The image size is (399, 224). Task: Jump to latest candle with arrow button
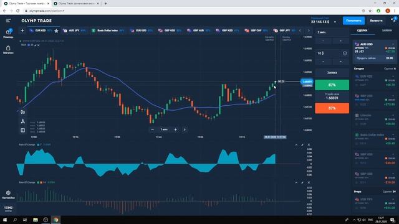[x=185, y=129]
